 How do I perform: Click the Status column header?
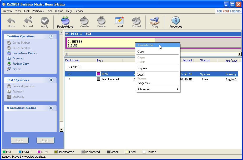(205, 60)
